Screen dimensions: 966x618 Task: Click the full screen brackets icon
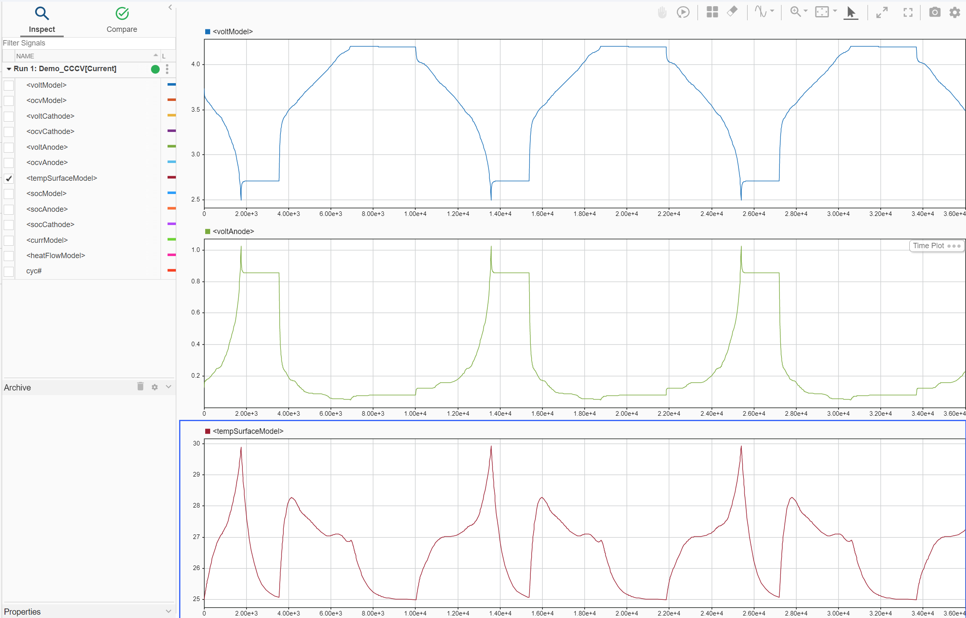pos(908,12)
